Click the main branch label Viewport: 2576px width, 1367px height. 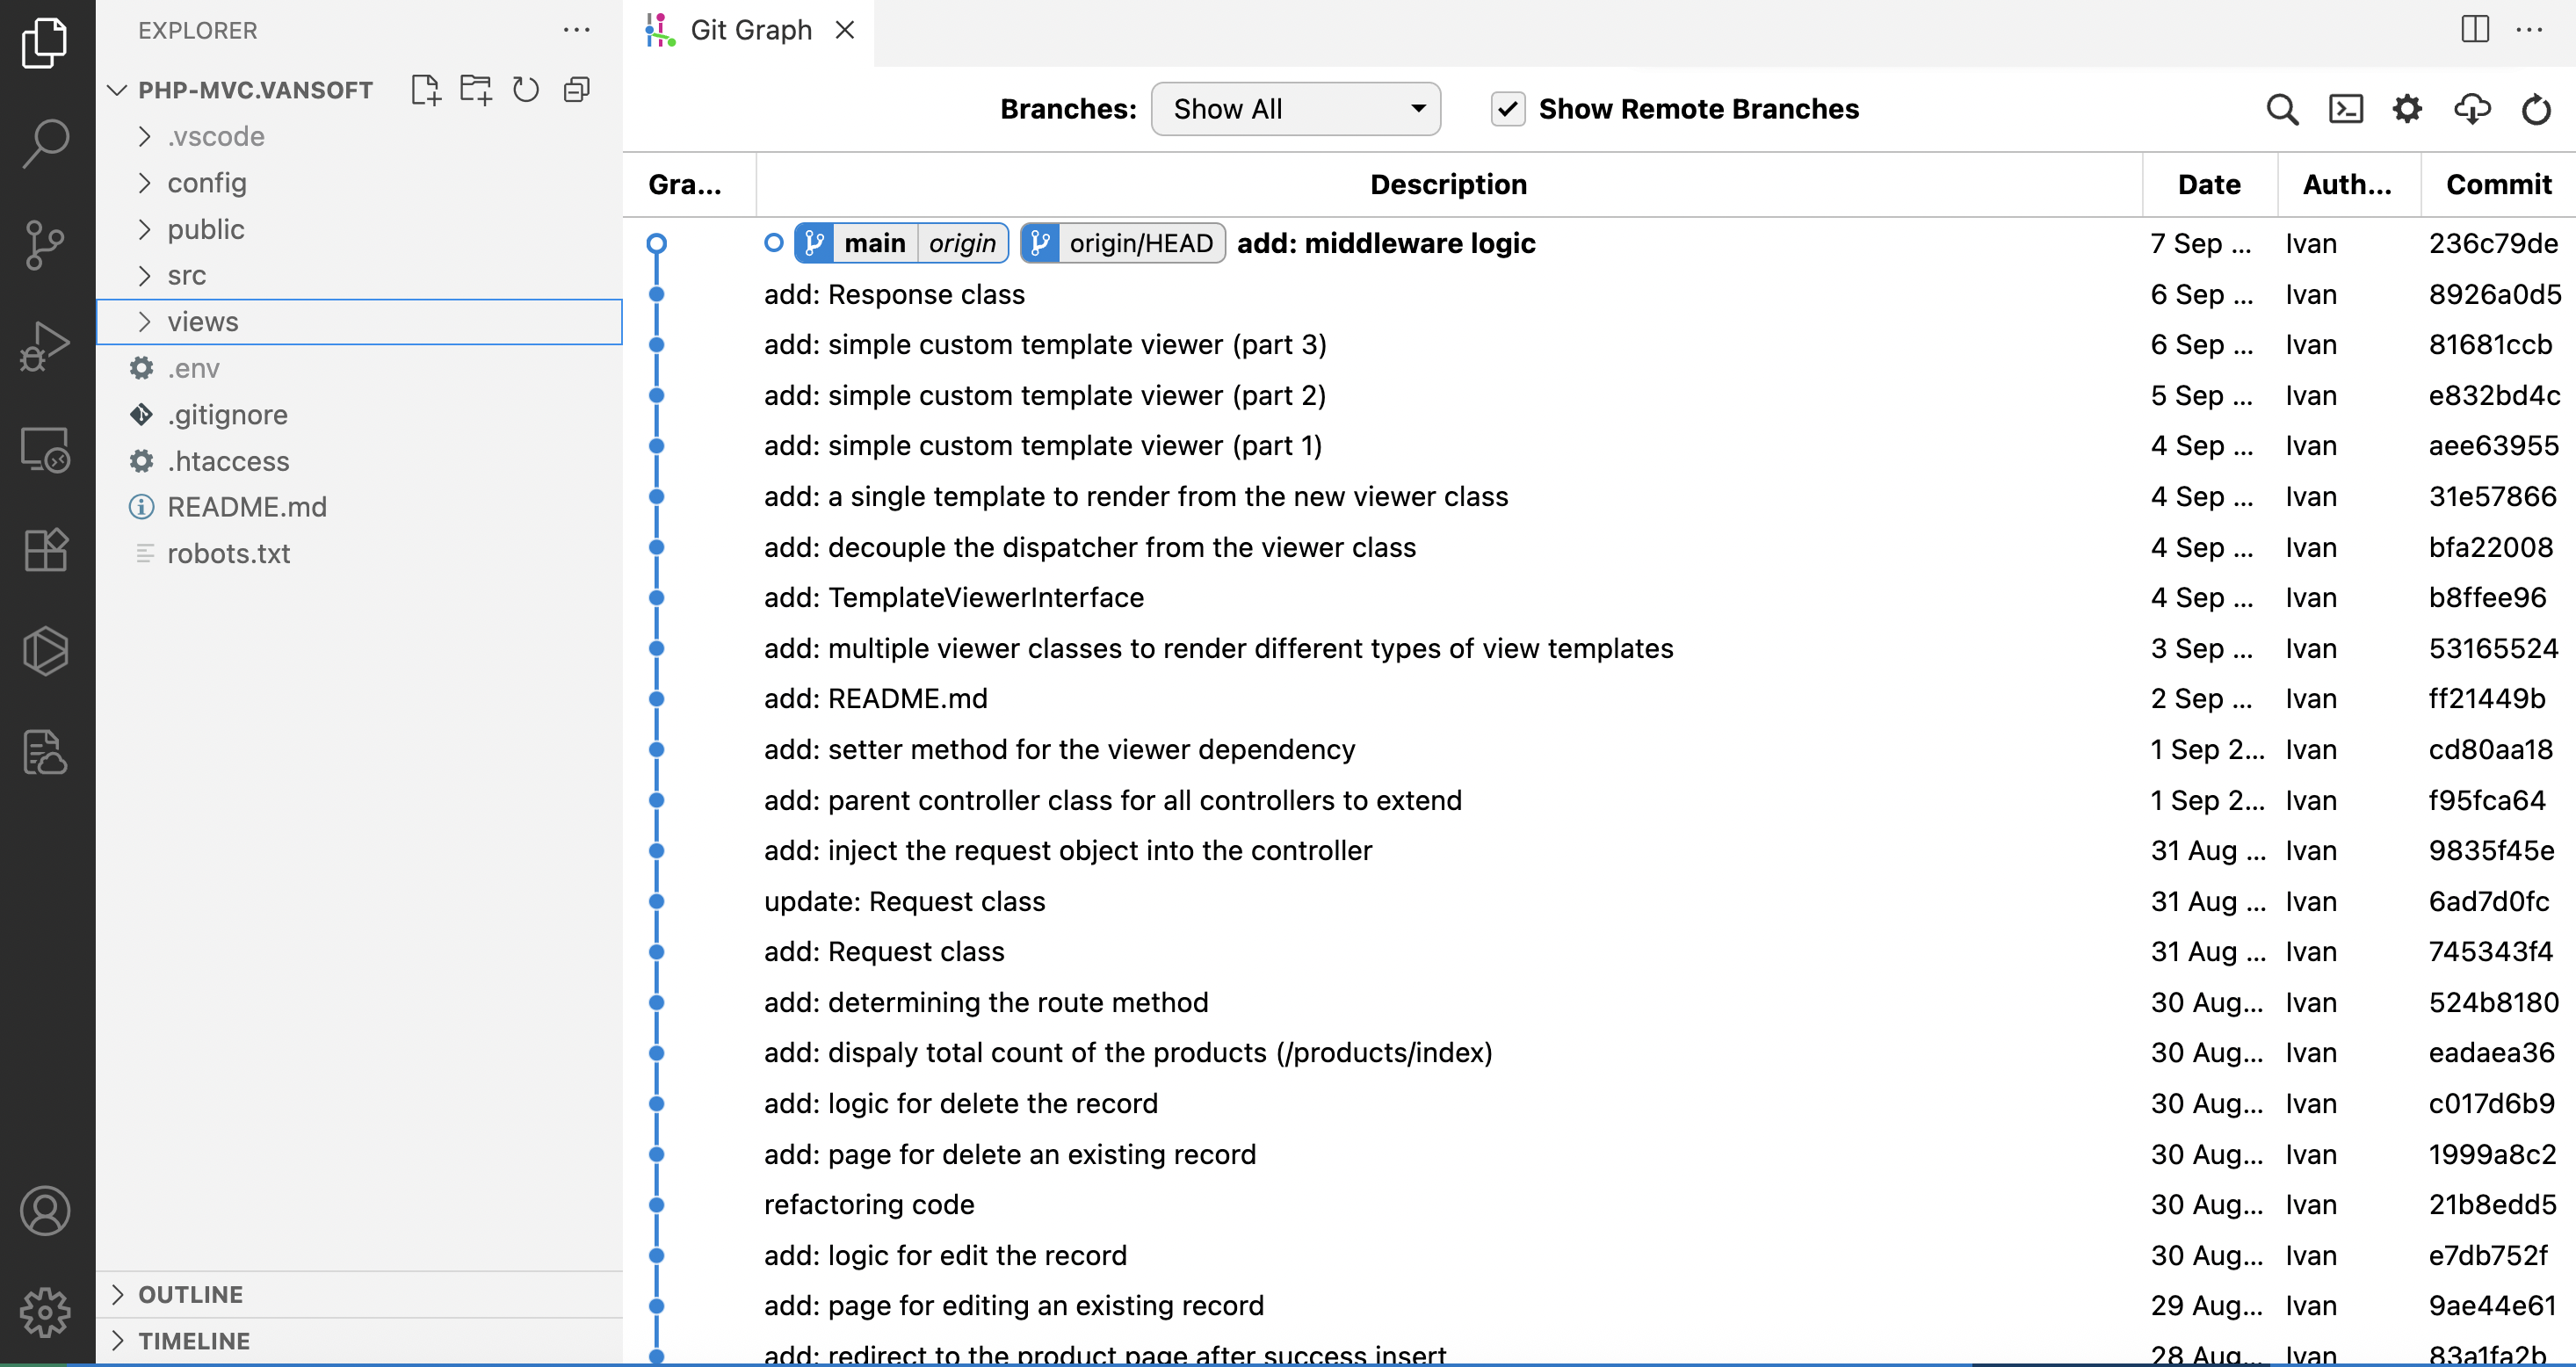[874, 243]
